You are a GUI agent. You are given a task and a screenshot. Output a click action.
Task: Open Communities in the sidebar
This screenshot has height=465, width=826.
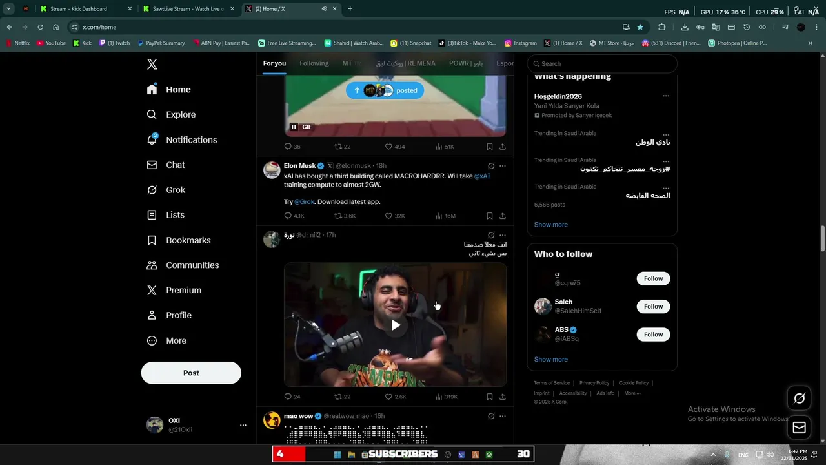183,265
